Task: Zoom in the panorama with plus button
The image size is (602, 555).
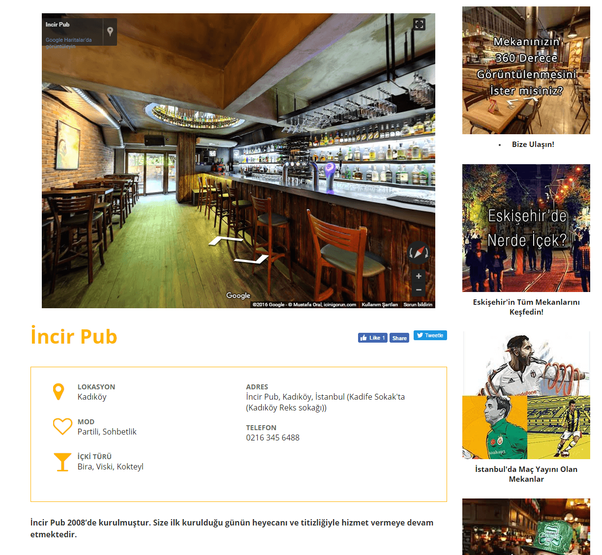Action: (419, 276)
